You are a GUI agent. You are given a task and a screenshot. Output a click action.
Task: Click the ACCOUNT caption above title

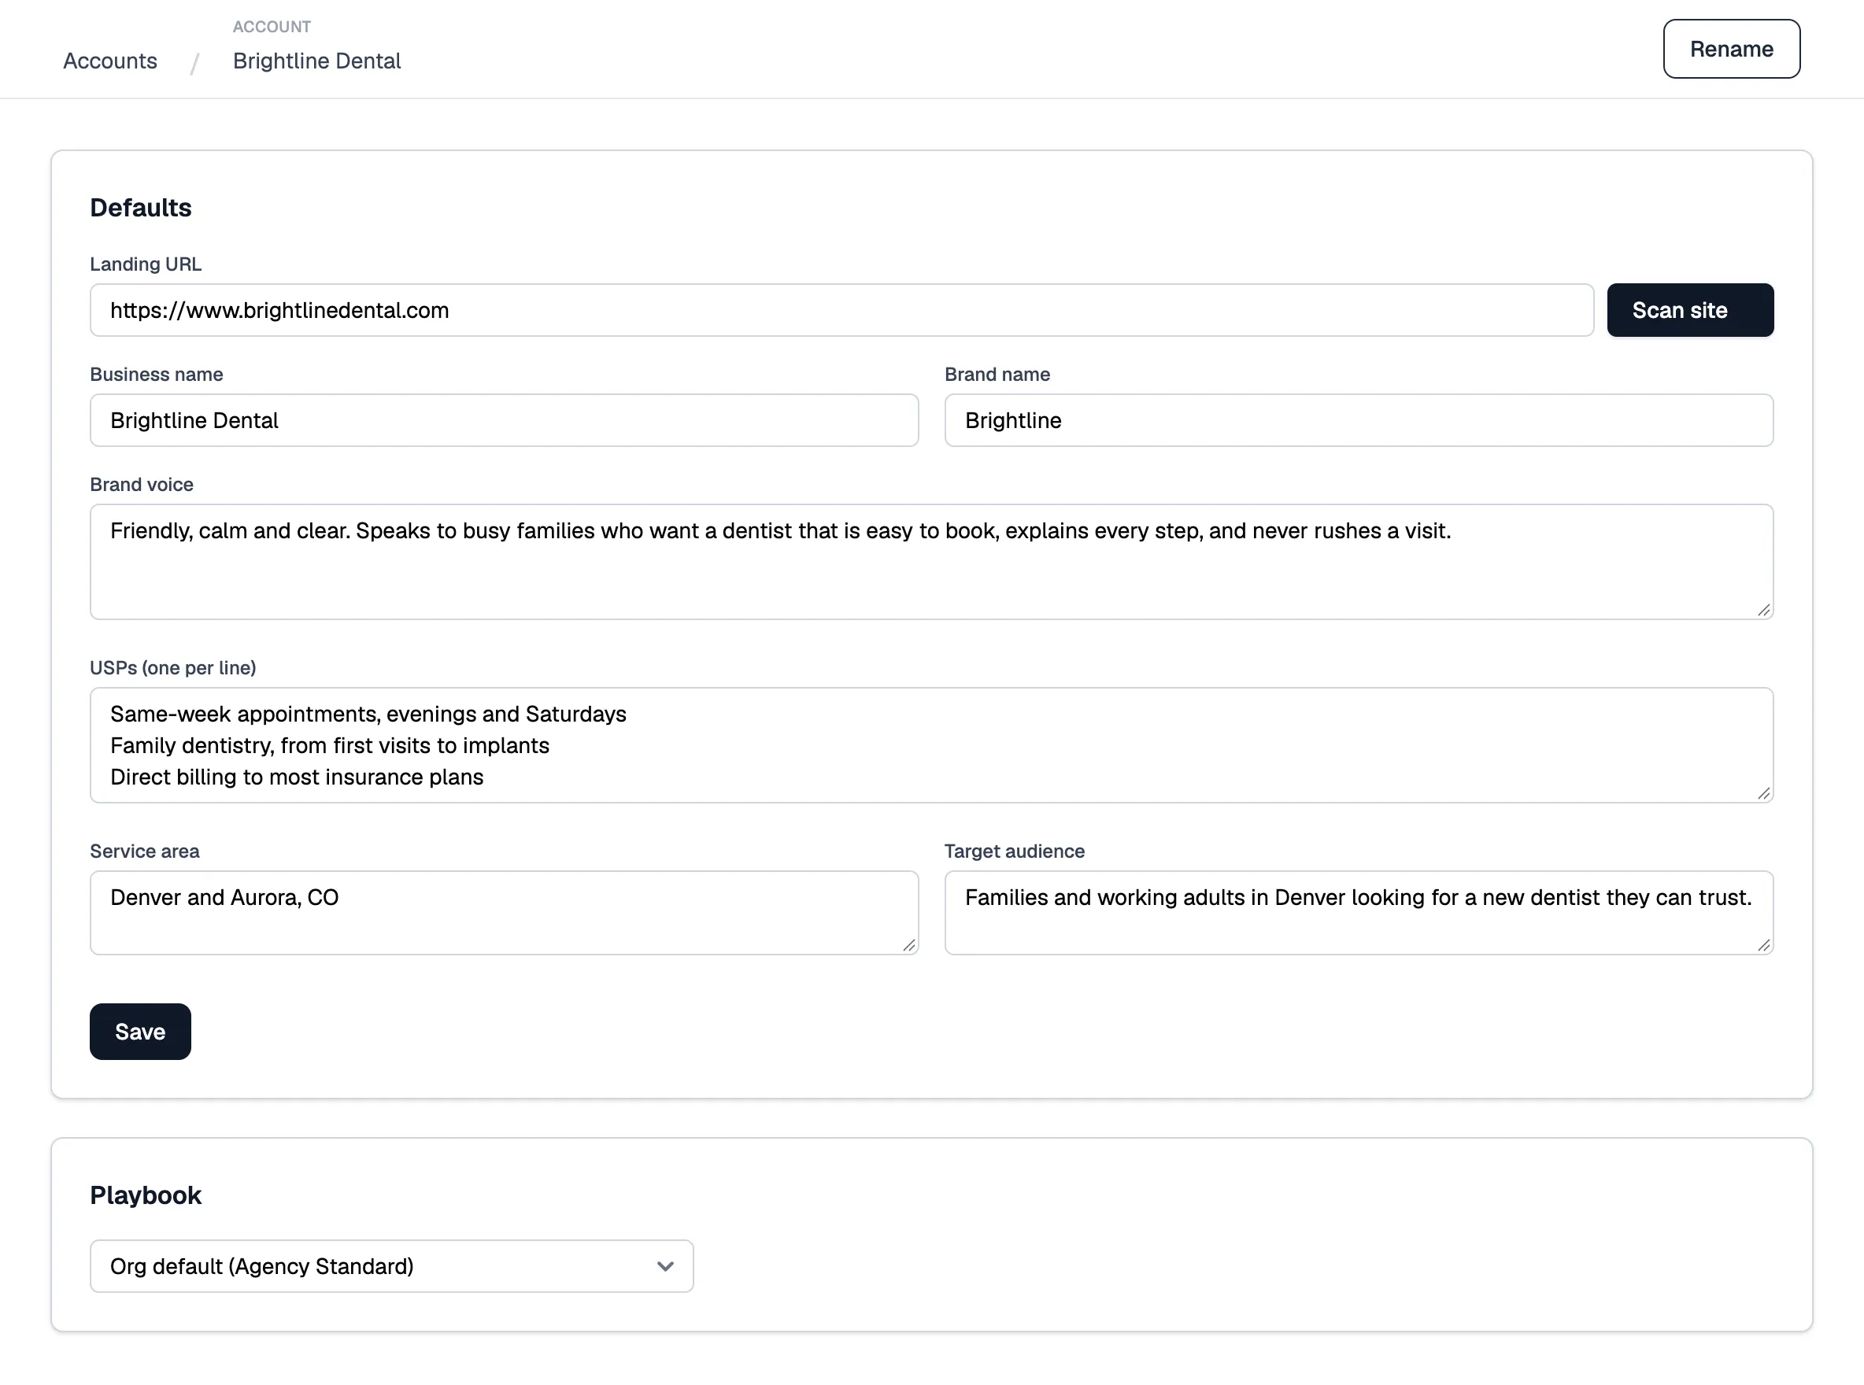pos(272,27)
